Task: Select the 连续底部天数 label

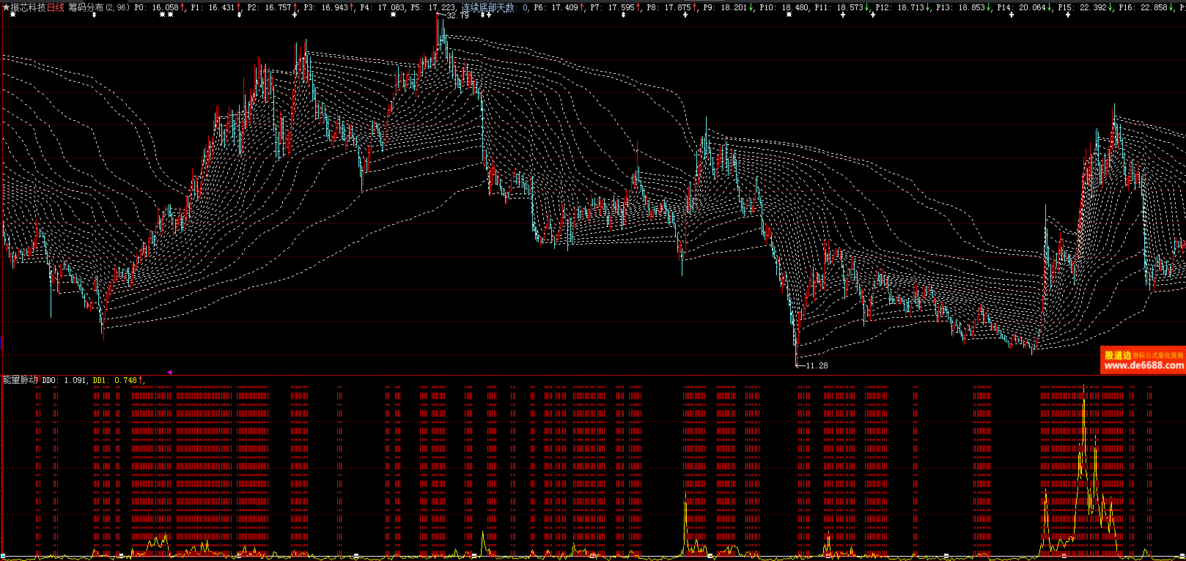Action: tap(487, 7)
